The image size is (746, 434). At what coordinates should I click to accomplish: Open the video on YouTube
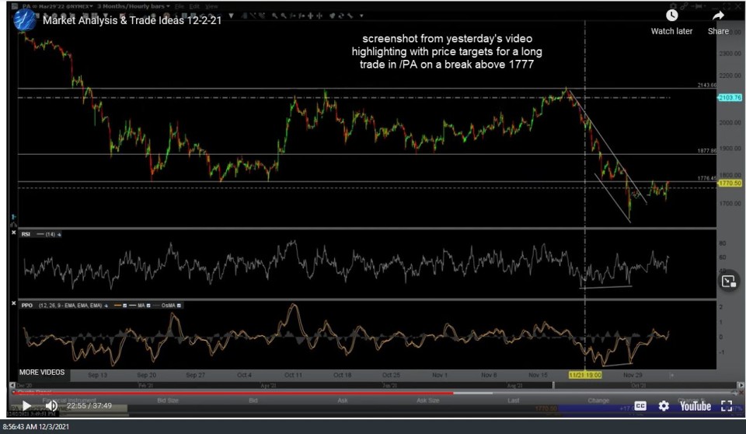pyautogui.click(x=695, y=405)
